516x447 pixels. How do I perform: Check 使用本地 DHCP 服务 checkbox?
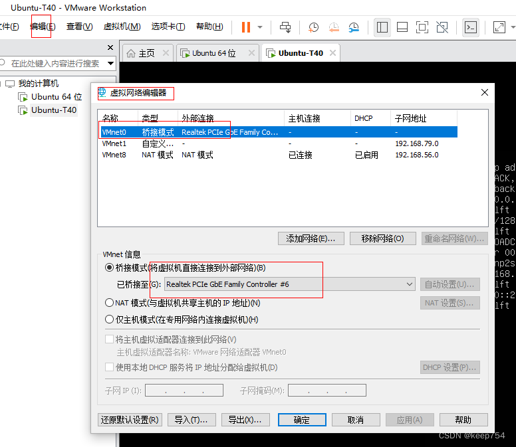pos(109,367)
